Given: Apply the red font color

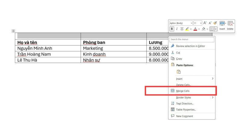Looking at the screenshot, I should tap(195, 29).
